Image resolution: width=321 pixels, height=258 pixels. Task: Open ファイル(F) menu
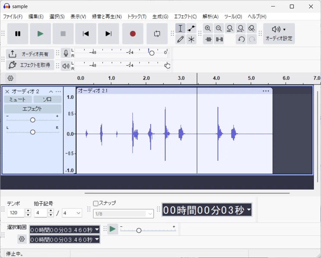13,17
